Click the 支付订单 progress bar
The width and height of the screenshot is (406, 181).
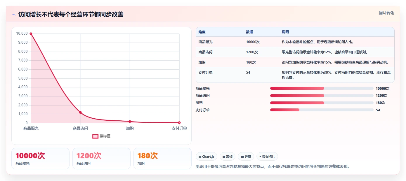pos(322,110)
